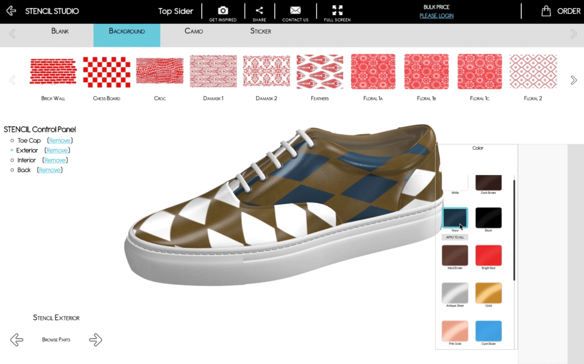584x364 pixels.
Task: Select the Toe Cap radio option
Action: [x=12, y=141]
